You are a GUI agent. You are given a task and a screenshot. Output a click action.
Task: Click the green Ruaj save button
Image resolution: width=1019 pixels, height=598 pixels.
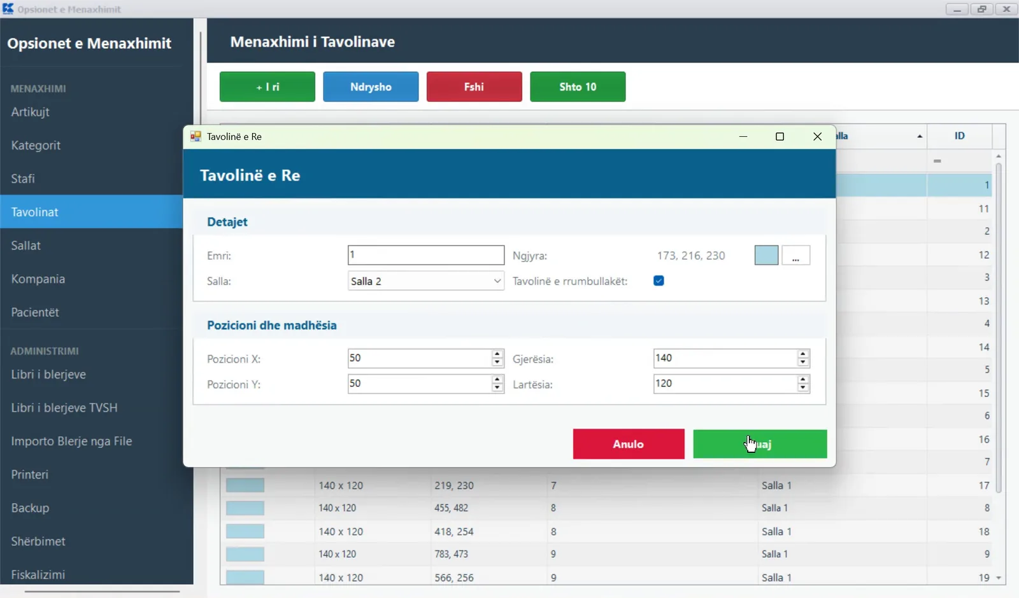coord(760,444)
